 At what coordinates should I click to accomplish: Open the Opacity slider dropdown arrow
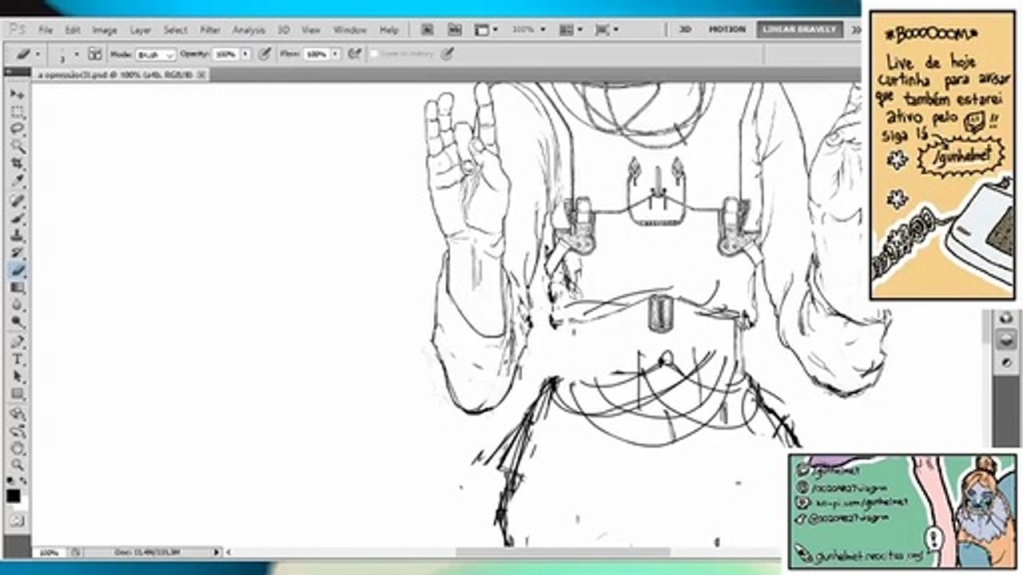pos(245,54)
